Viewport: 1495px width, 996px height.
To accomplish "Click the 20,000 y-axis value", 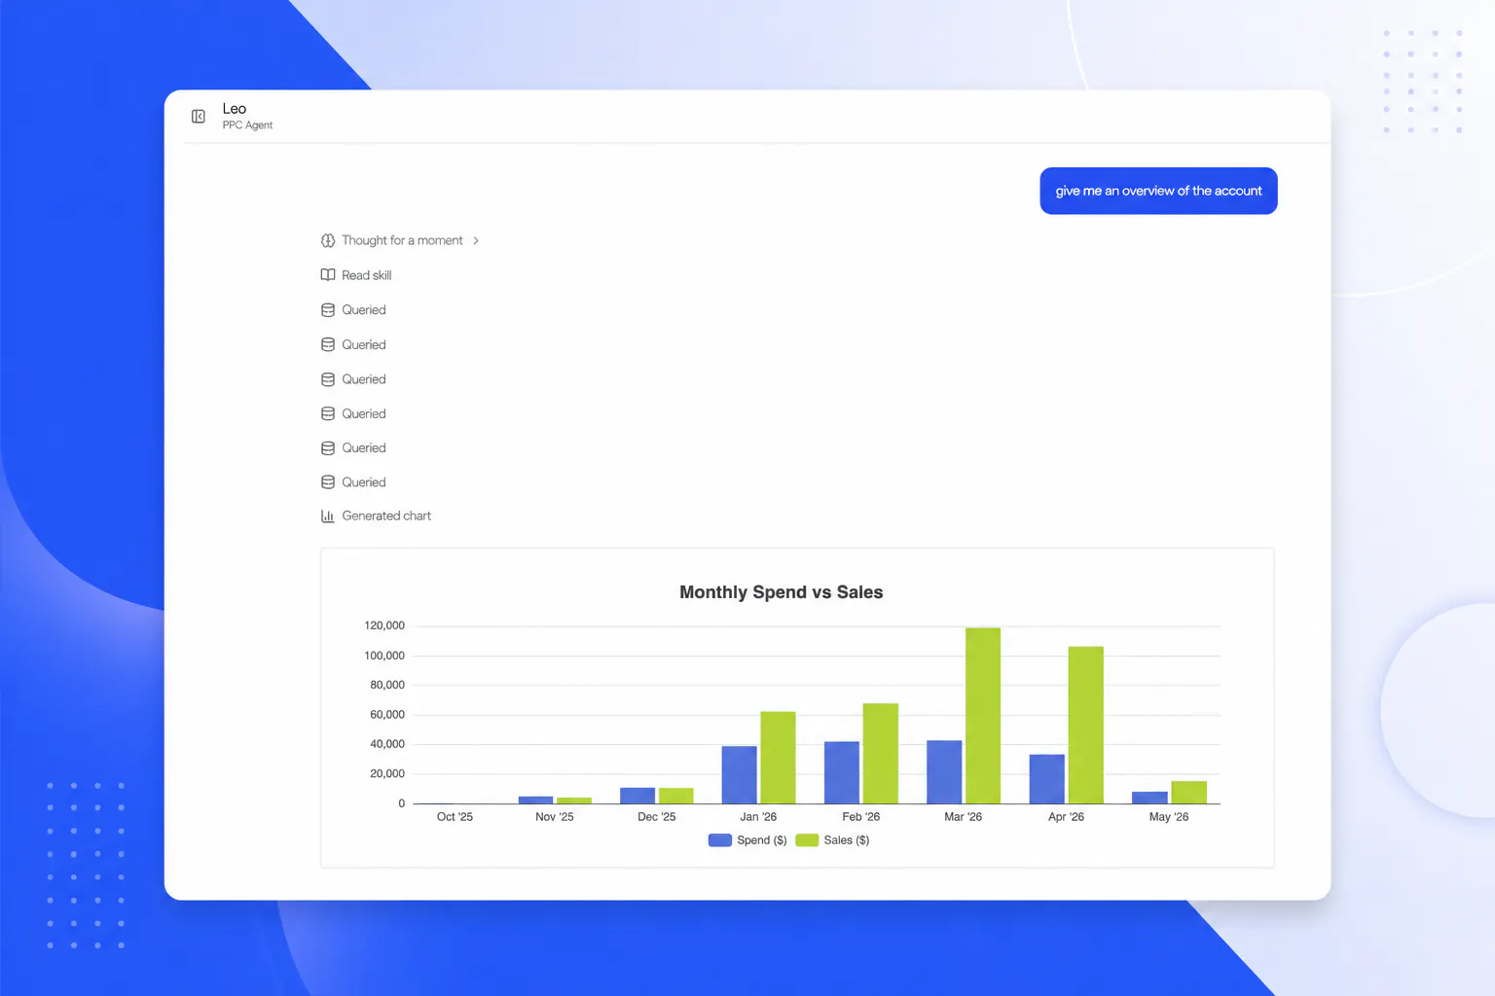I will [x=387, y=774].
